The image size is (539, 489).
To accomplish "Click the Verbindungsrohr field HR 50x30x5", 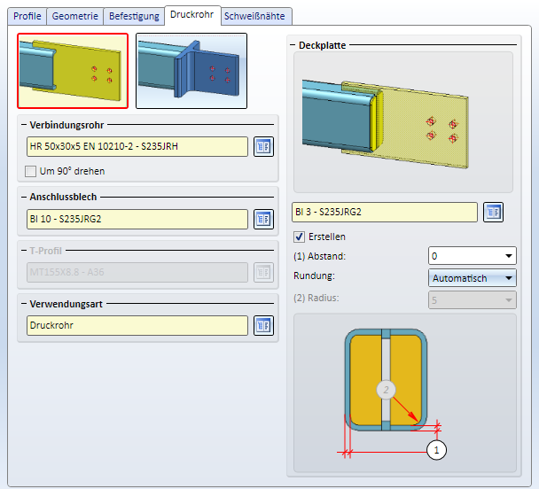I will [137, 147].
